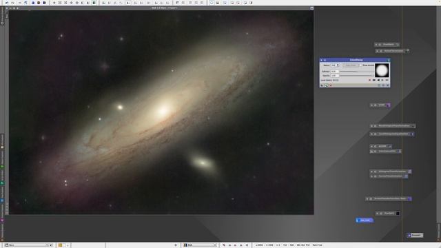Click the Softness value field in CloneStamp
This screenshot has width=441, height=248.
[335, 72]
